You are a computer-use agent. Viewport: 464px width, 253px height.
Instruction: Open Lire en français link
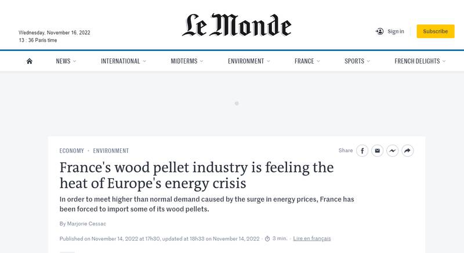pos(312,239)
